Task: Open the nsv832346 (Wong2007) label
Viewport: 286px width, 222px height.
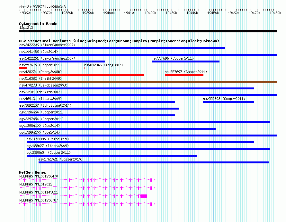Action: click(103, 65)
